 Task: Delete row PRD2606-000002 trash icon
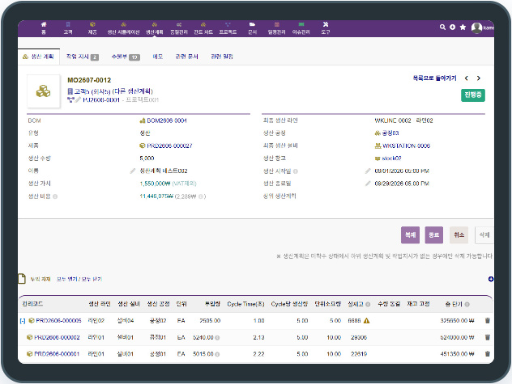point(488,337)
